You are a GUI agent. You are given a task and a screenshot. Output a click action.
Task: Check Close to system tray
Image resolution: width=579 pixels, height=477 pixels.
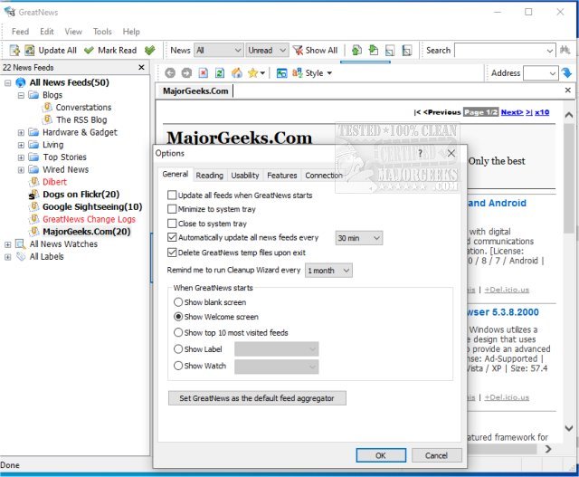(172, 224)
